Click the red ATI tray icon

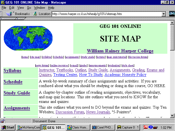(146, 127)
